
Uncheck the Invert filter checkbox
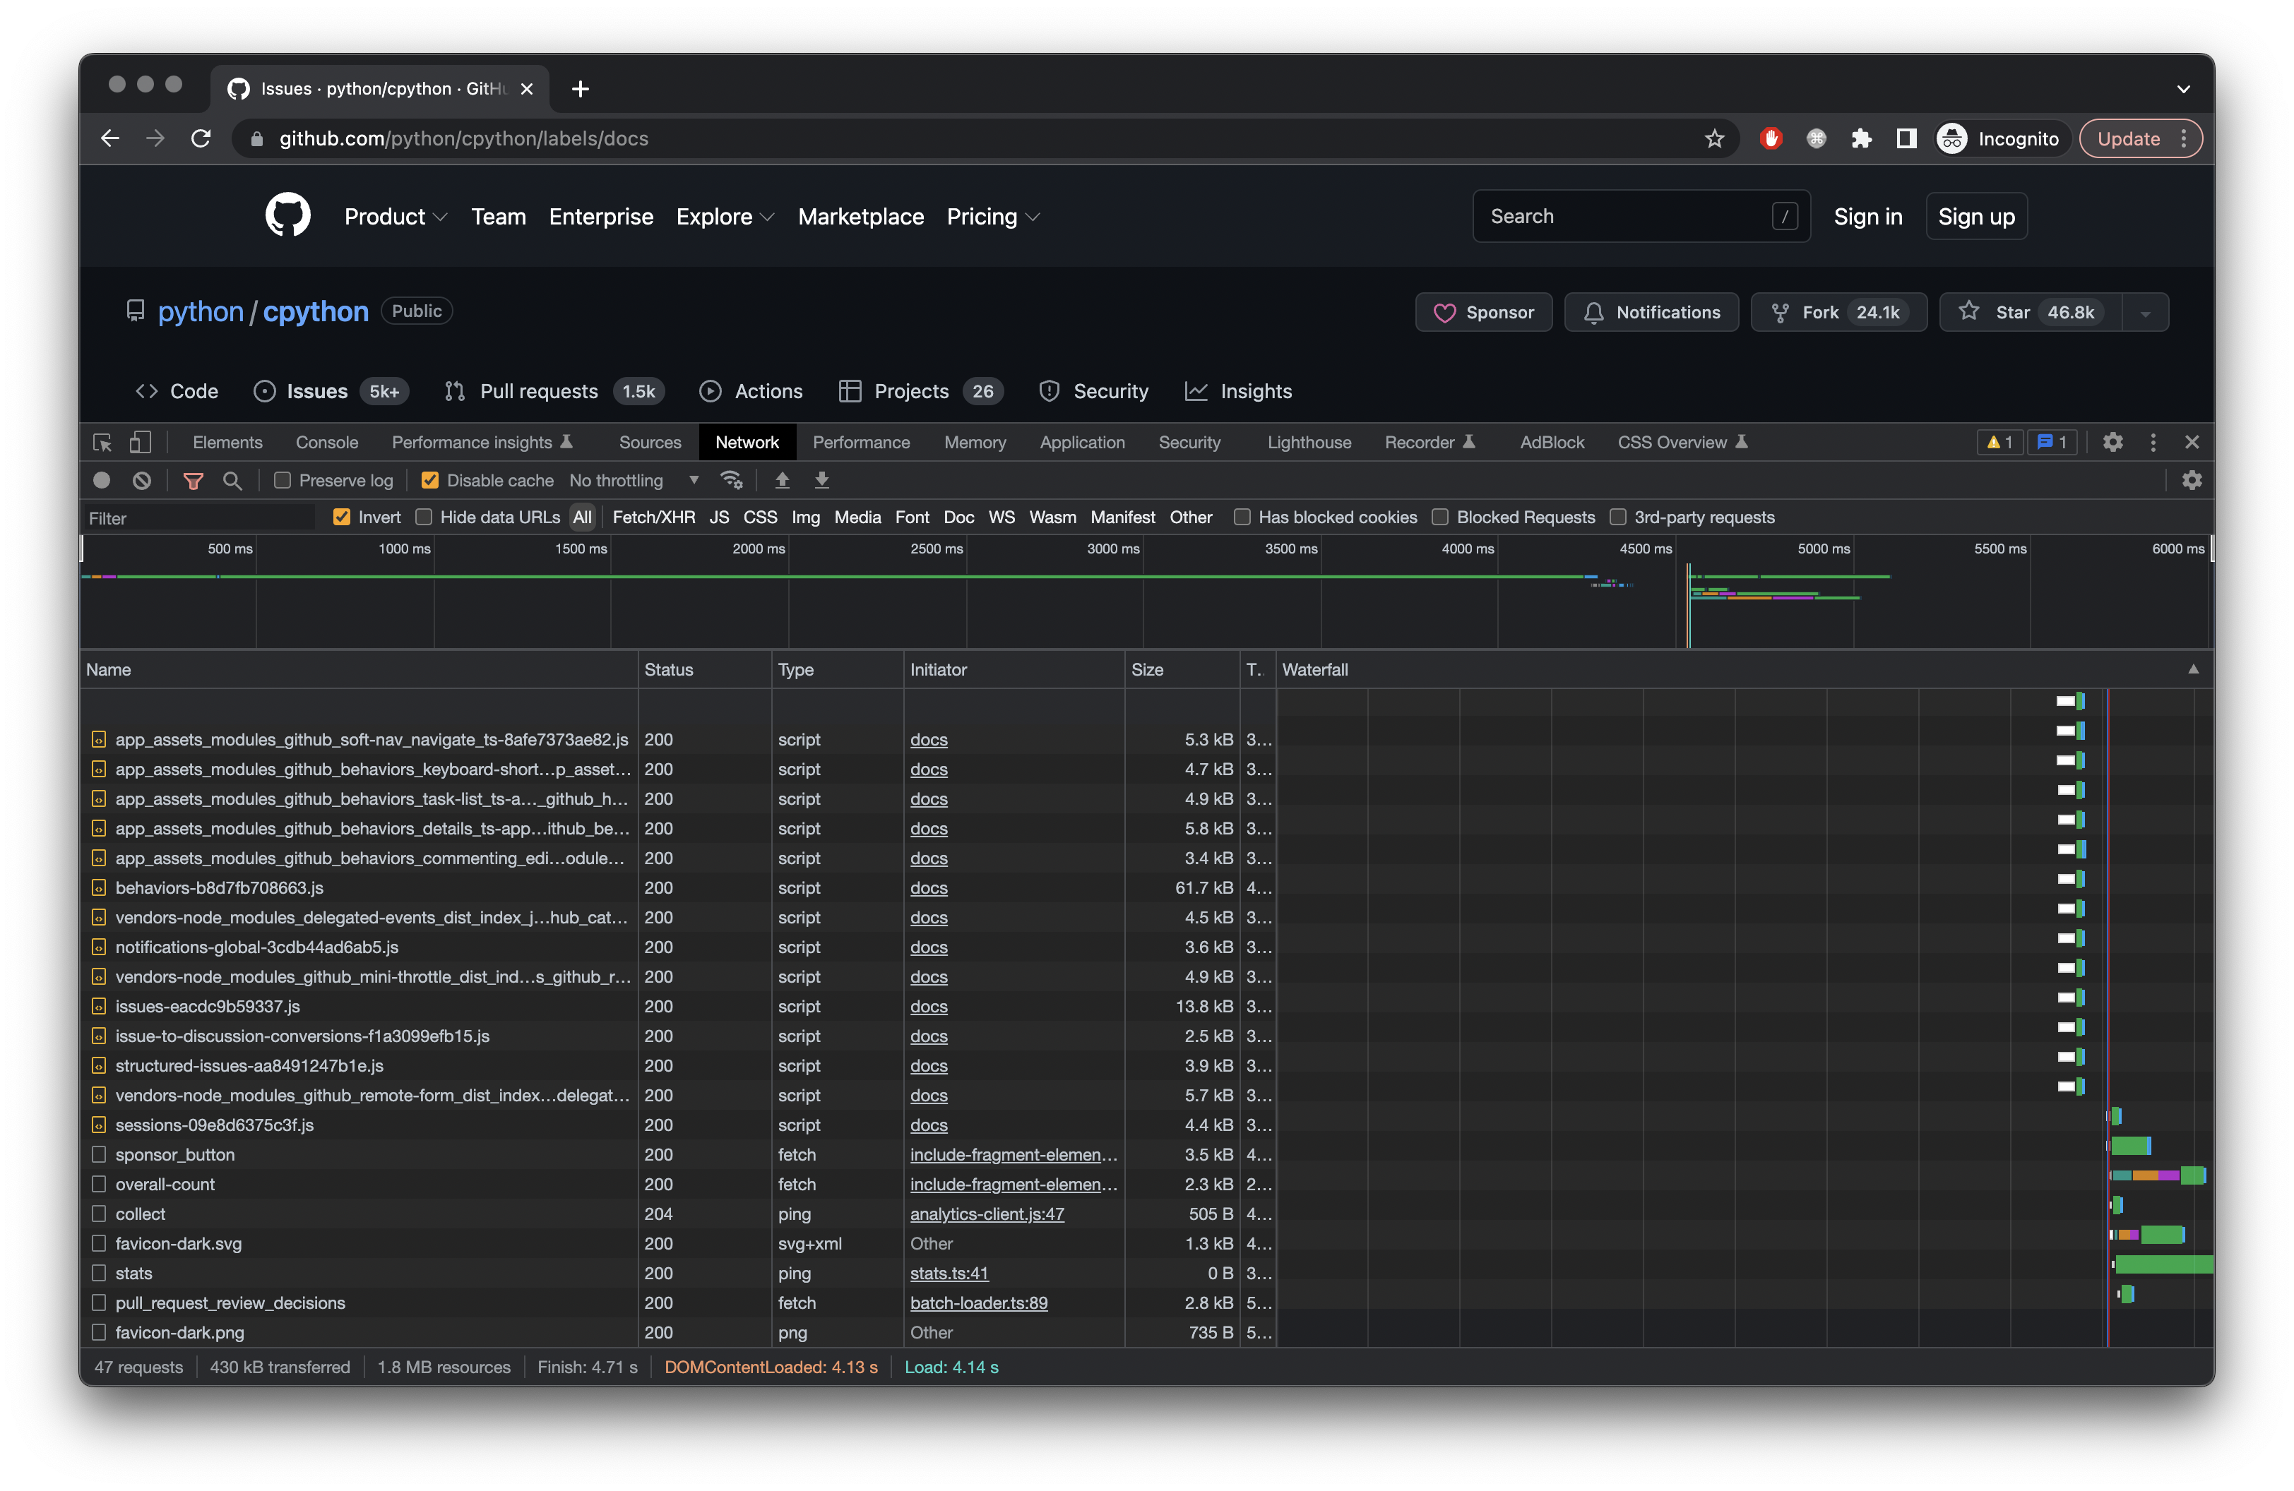341,517
